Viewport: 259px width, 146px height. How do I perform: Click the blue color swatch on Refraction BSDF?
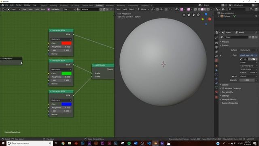click(66, 104)
